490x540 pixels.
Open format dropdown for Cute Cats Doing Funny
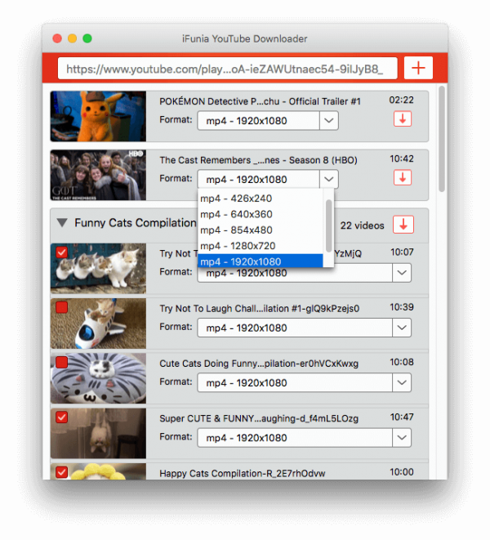tap(402, 382)
